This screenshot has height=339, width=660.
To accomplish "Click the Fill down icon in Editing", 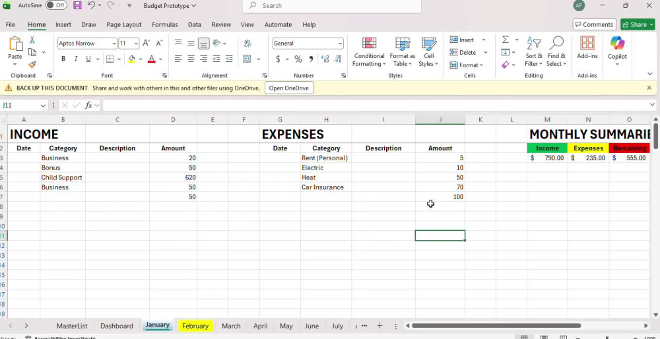I will (506, 52).
